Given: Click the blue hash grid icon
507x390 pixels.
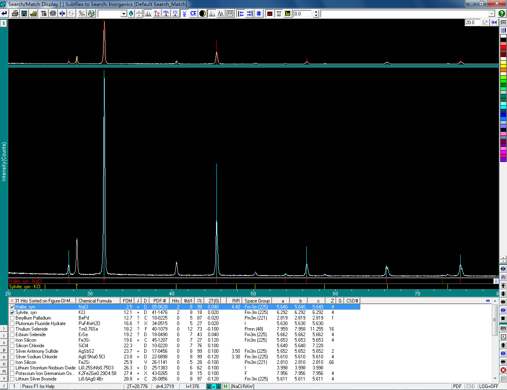Looking at the screenshot, I should [x=259, y=13].
